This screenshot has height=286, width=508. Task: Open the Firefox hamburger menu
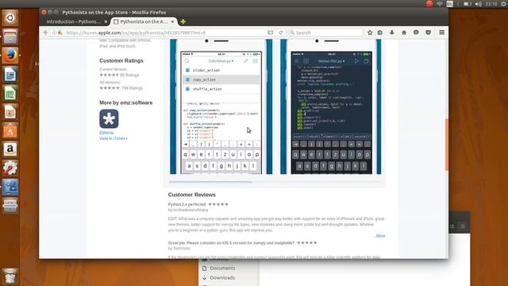coord(441,33)
